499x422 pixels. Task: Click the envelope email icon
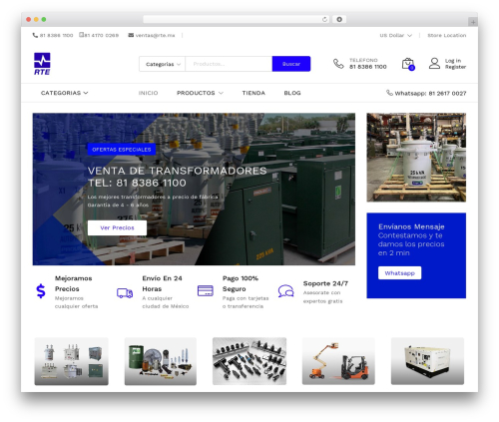pyautogui.click(x=131, y=35)
